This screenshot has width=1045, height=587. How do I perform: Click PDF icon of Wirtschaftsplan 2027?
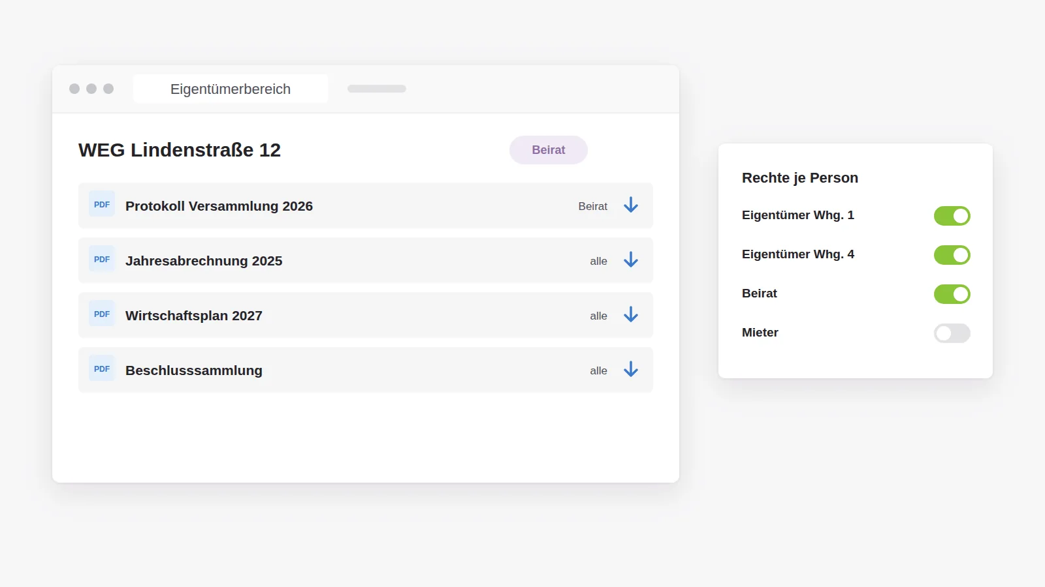[x=102, y=314]
